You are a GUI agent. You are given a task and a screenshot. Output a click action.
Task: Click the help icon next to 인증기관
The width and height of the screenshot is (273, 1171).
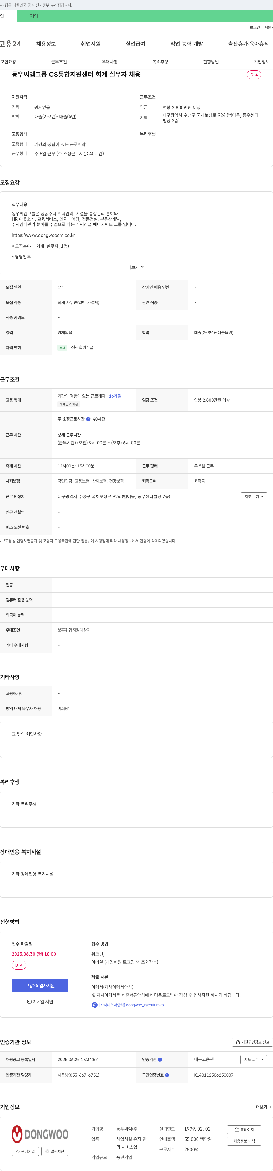coord(160,1059)
